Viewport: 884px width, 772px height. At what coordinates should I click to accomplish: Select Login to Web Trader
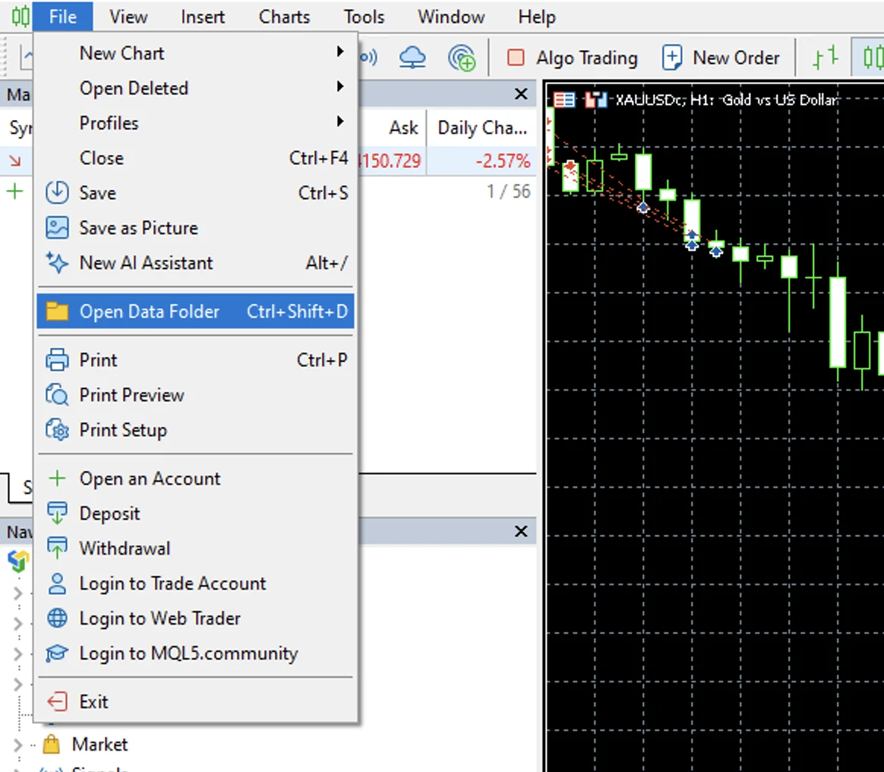[x=195, y=618]
